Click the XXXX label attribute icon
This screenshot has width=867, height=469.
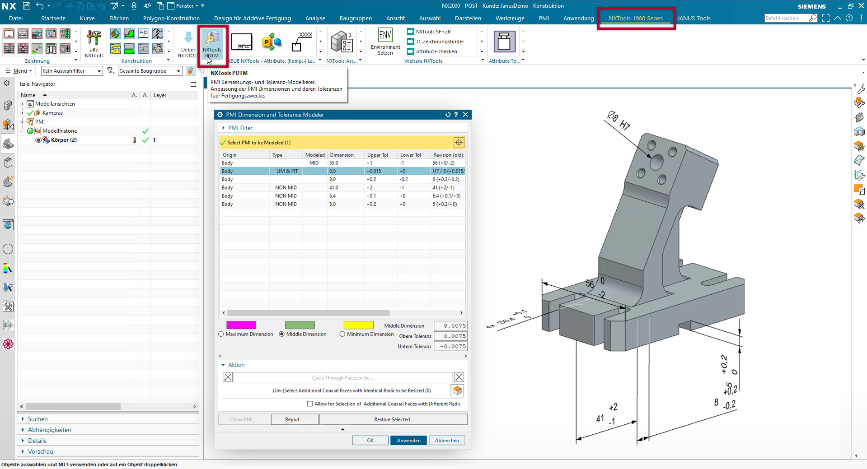pos(301,42)
